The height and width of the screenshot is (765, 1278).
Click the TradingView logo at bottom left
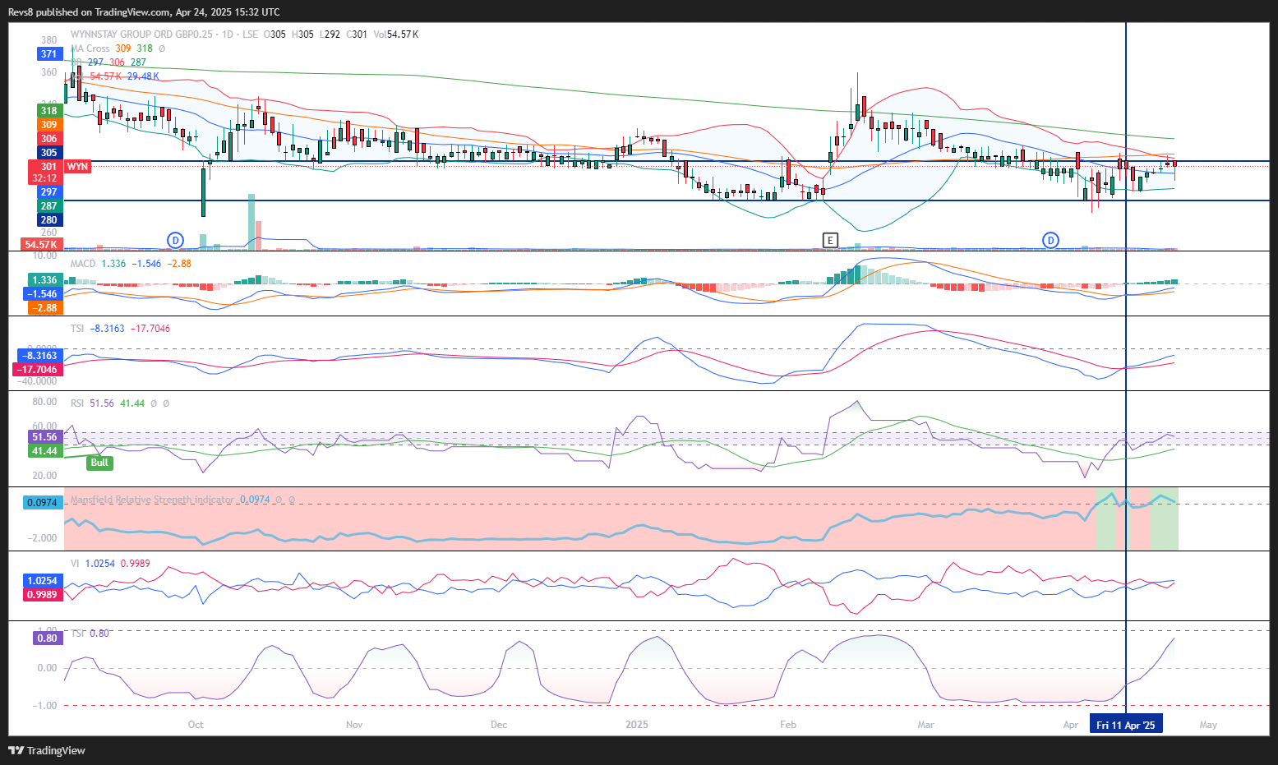(47, 750)
